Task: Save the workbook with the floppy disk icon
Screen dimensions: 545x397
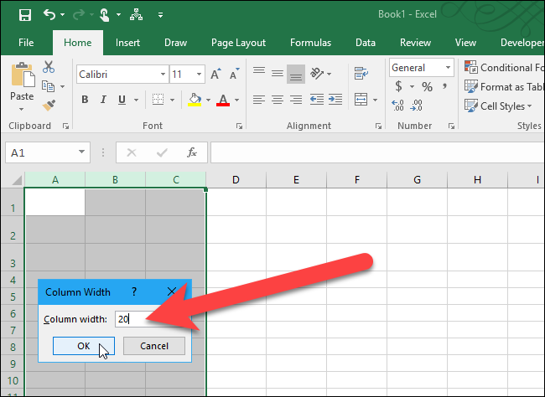Action: tap(25, 15)
